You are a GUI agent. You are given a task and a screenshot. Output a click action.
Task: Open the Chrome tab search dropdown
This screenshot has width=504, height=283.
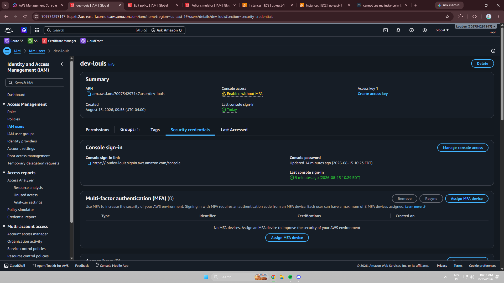(x=5, y=5)
